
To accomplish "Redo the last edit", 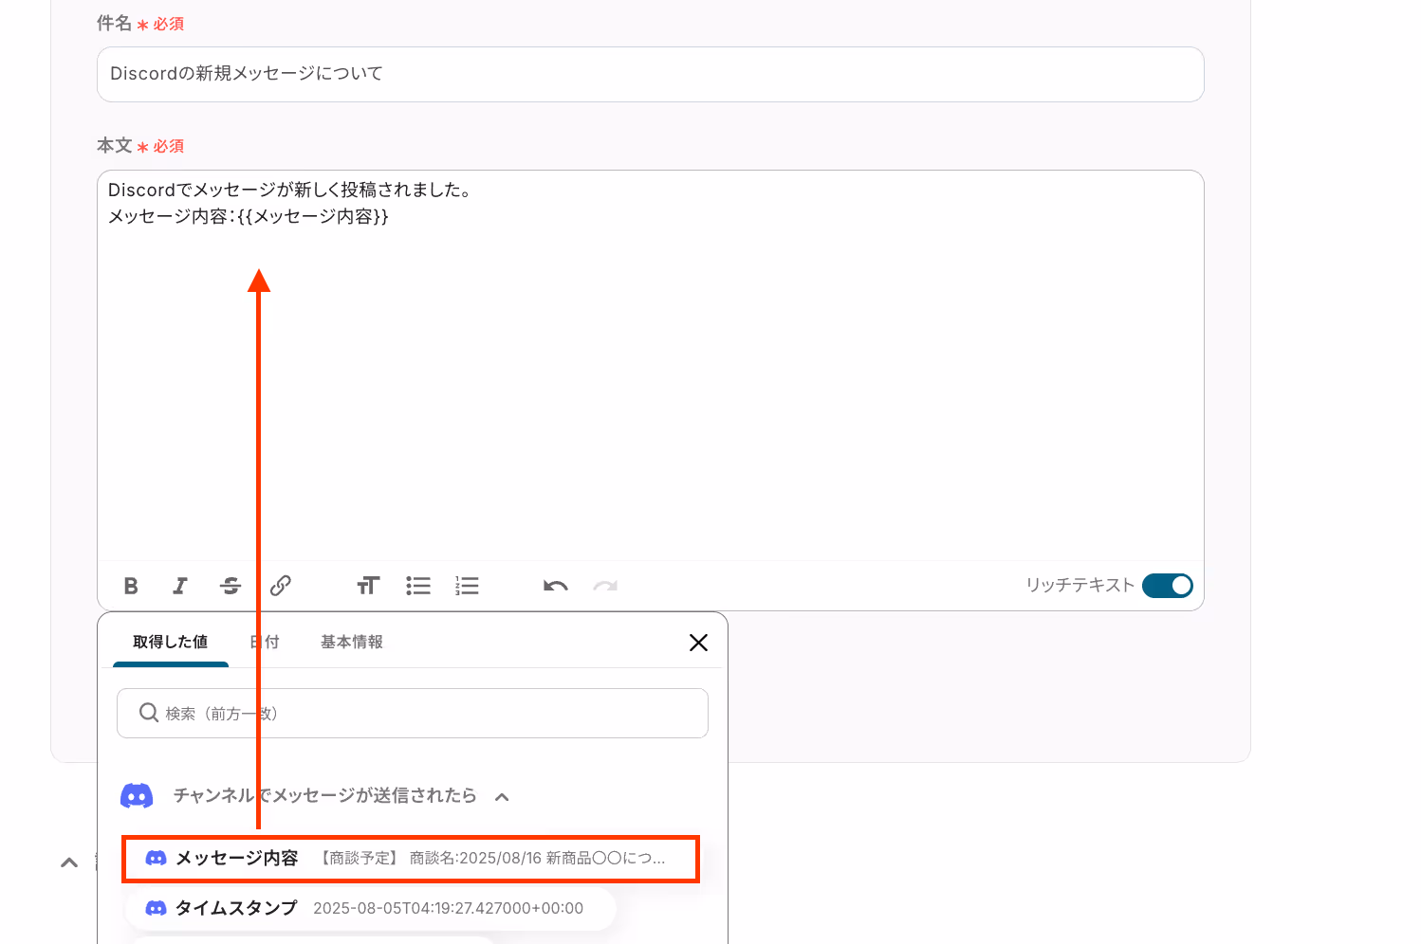I will [x=605, y=586].
